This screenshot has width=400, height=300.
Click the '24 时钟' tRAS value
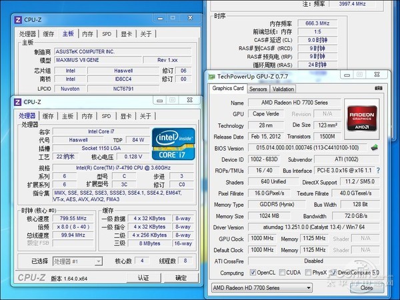click(x=317, y=65)
